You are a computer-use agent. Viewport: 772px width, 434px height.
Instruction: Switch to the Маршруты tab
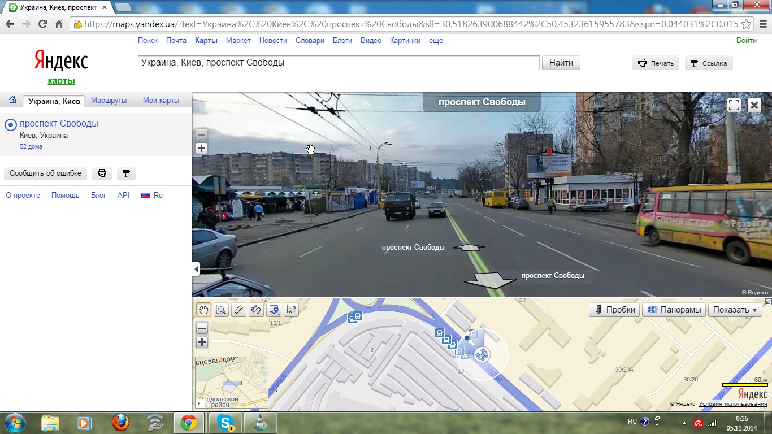(x=109, y=101)
